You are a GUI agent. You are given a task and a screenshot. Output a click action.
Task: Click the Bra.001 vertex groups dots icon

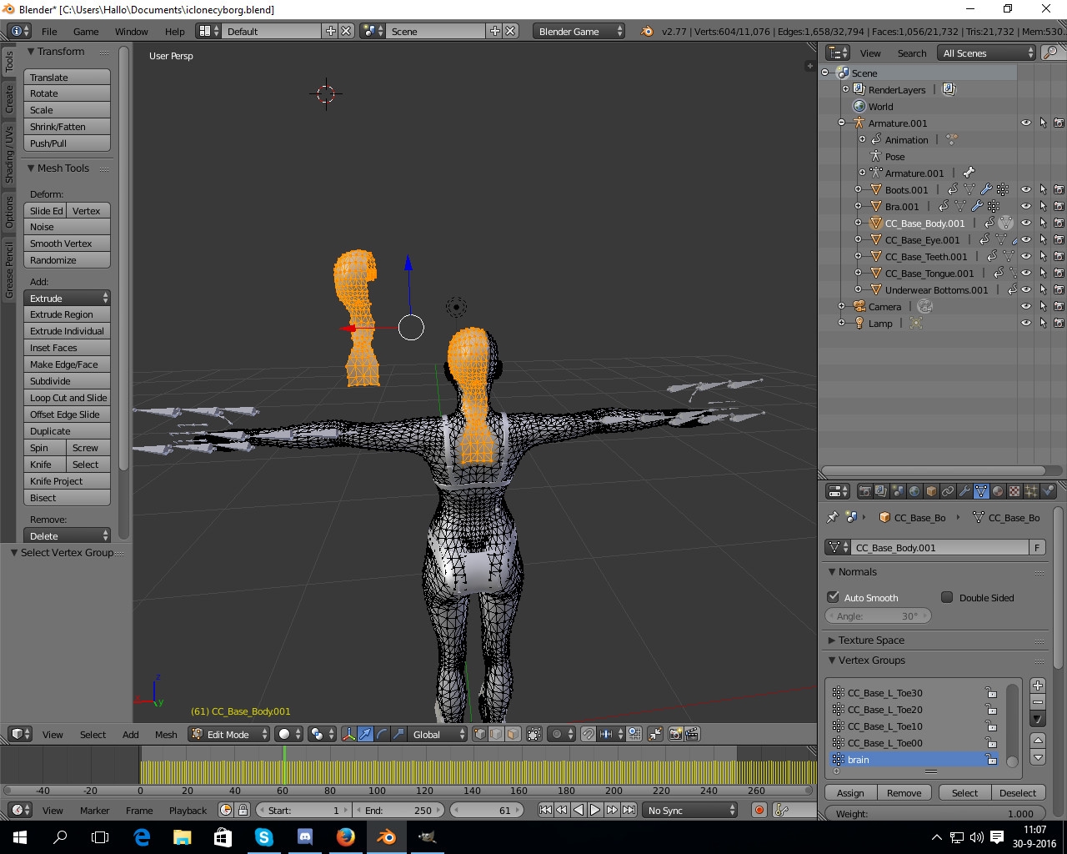click(x=994, y=206)
